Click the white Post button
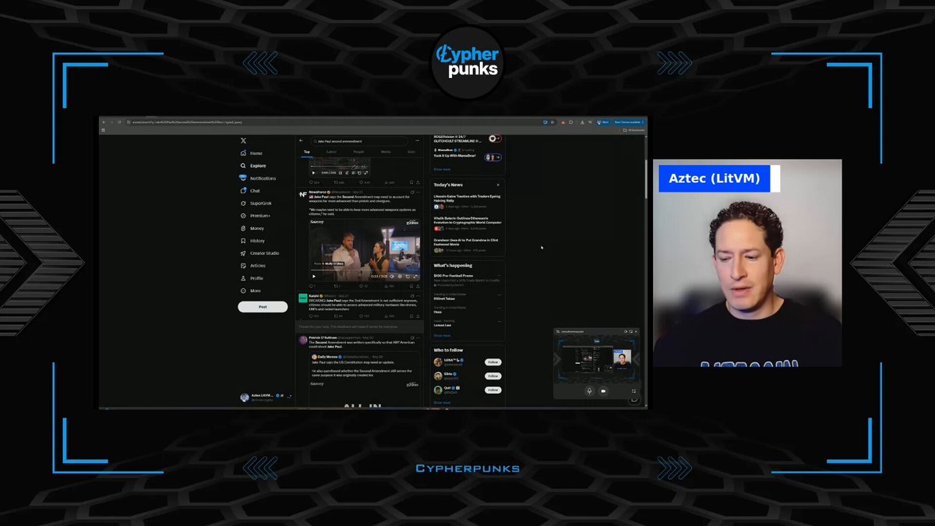This screenshot has height=526, width=935. pyautogui.click(x=263, y=307)
